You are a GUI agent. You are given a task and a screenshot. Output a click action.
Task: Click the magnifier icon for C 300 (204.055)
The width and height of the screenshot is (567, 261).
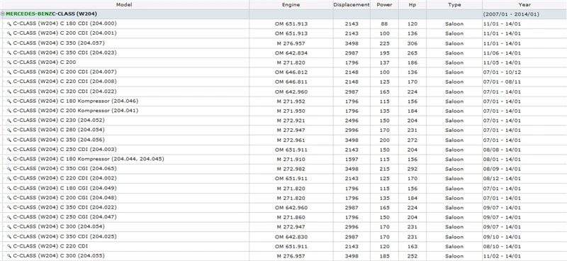[9, 256]
